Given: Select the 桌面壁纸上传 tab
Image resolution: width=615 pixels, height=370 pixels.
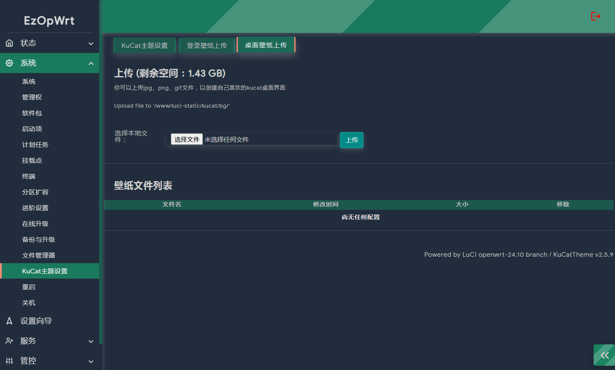Looking at the screenshot, I should 266,45.
